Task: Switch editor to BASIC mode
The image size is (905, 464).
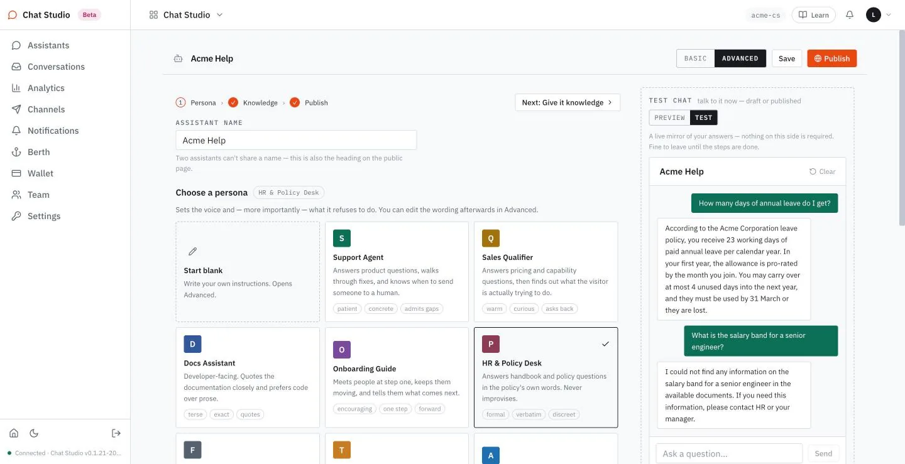Action: (696, 58)
